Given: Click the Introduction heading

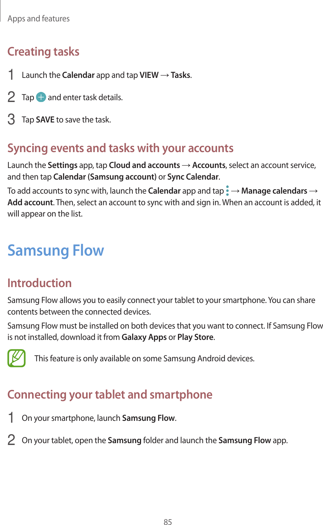Looking at the screenshot, I should [39, 283].
